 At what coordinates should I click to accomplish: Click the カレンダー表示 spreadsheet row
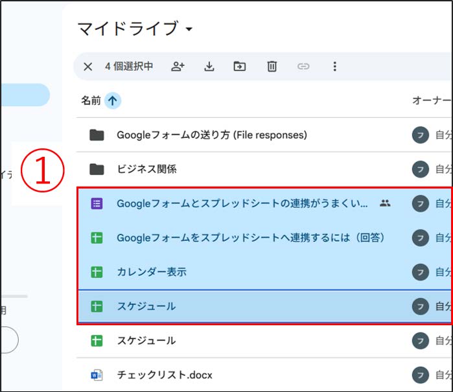point(264,272)
